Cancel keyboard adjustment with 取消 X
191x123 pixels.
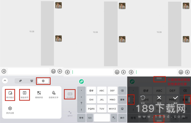pyautogui.click(x=159, y=100)
